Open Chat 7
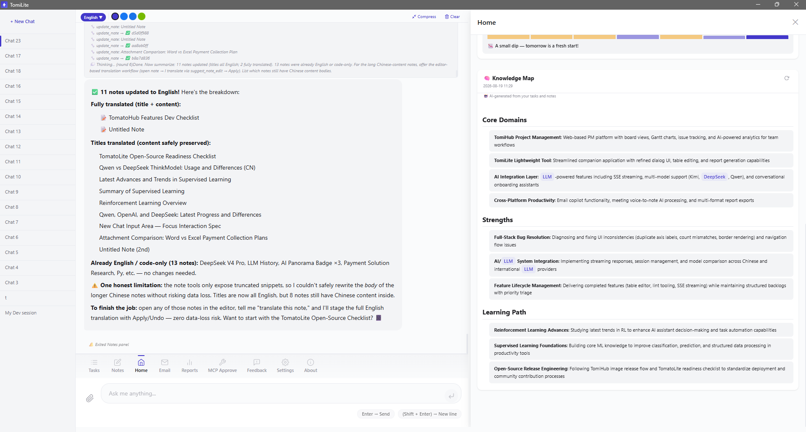The width and height of the screenshot is (806, 432). click(x=38, y=222)
